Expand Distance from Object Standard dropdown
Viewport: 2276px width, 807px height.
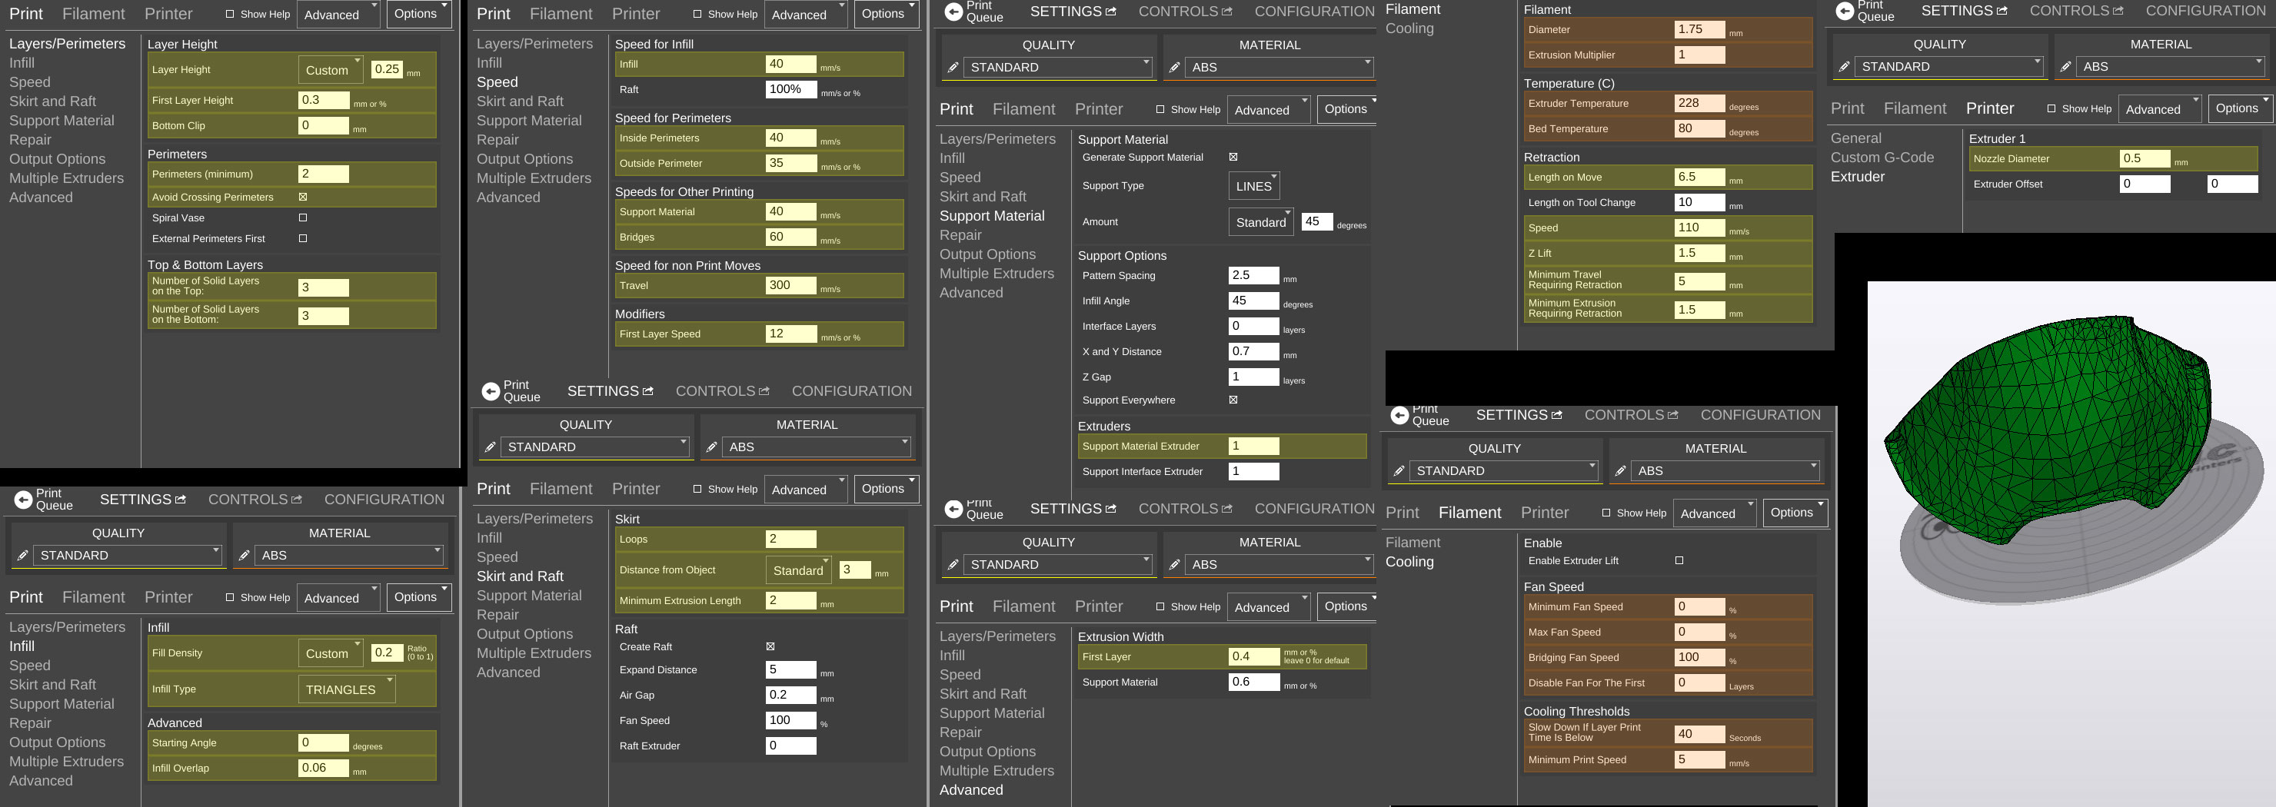(x=799, y=570)
